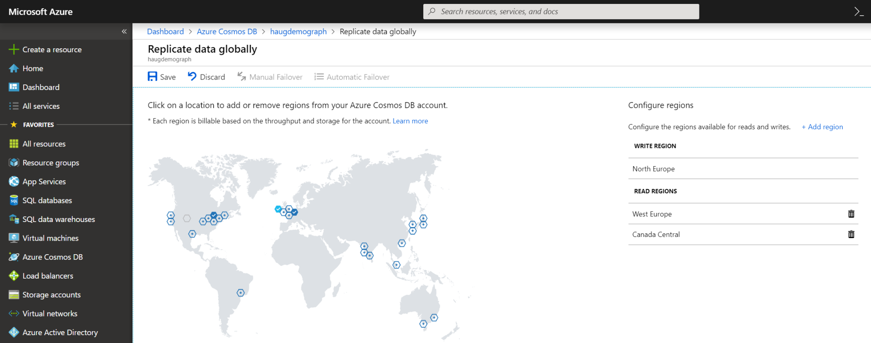Open All services in sidebar

pos(41,106)
